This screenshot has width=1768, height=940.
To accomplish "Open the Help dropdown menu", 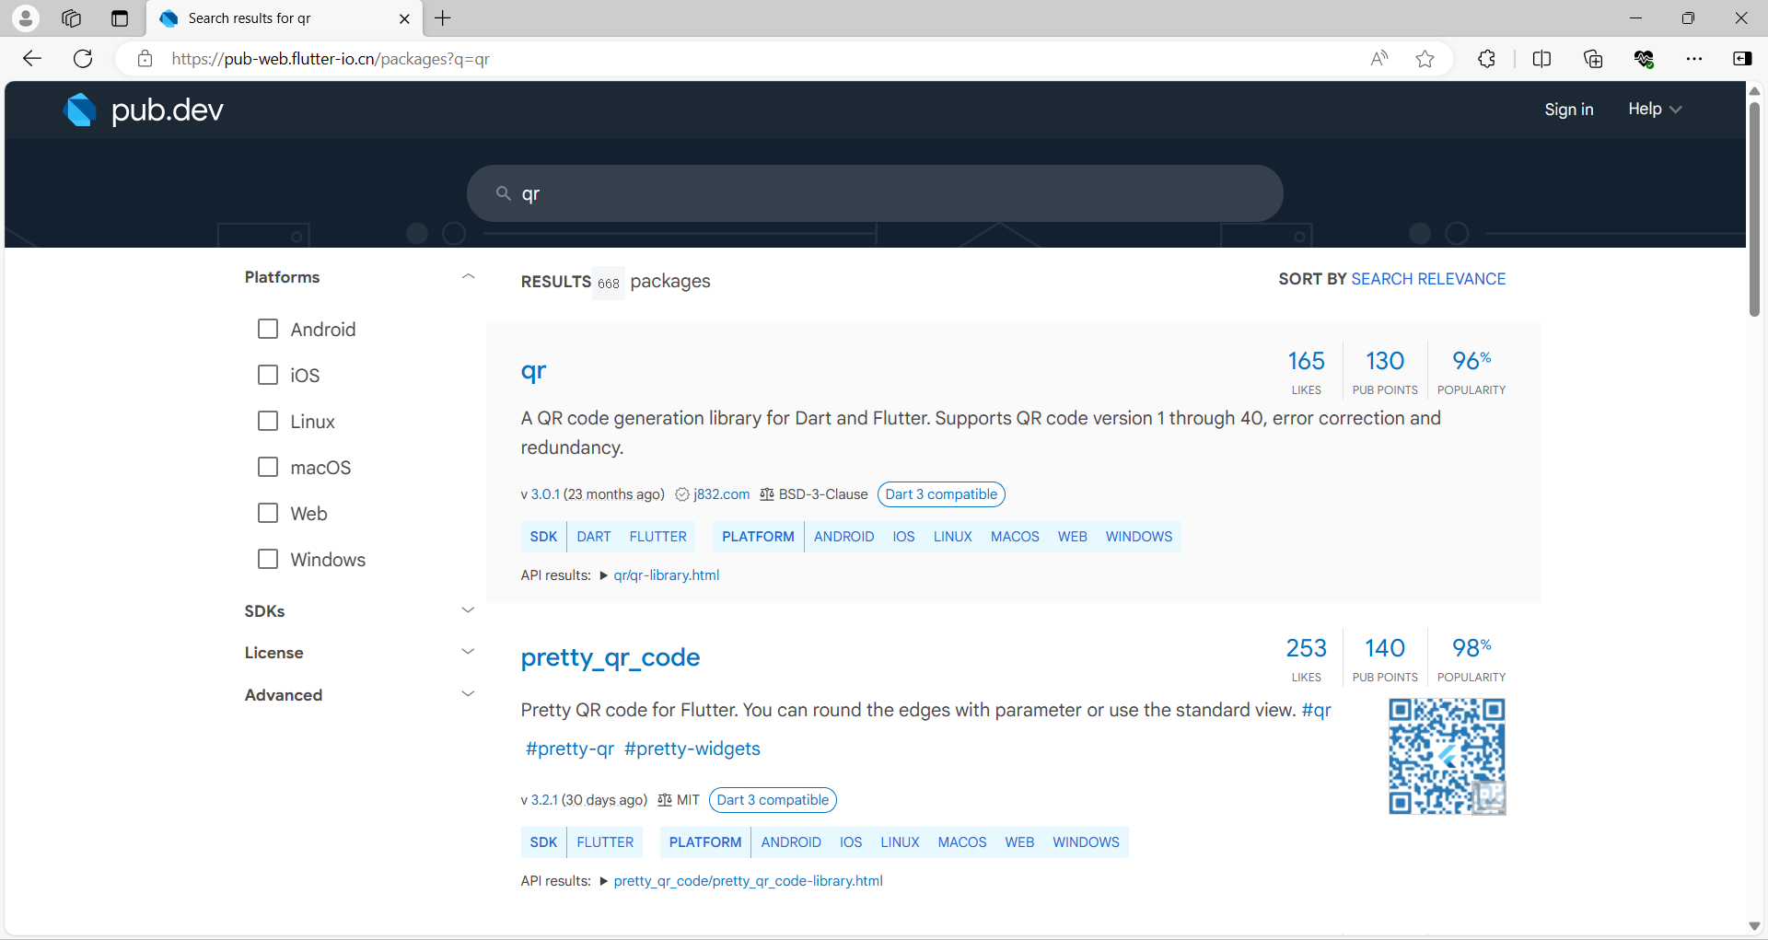I will tap(1655, 109).
